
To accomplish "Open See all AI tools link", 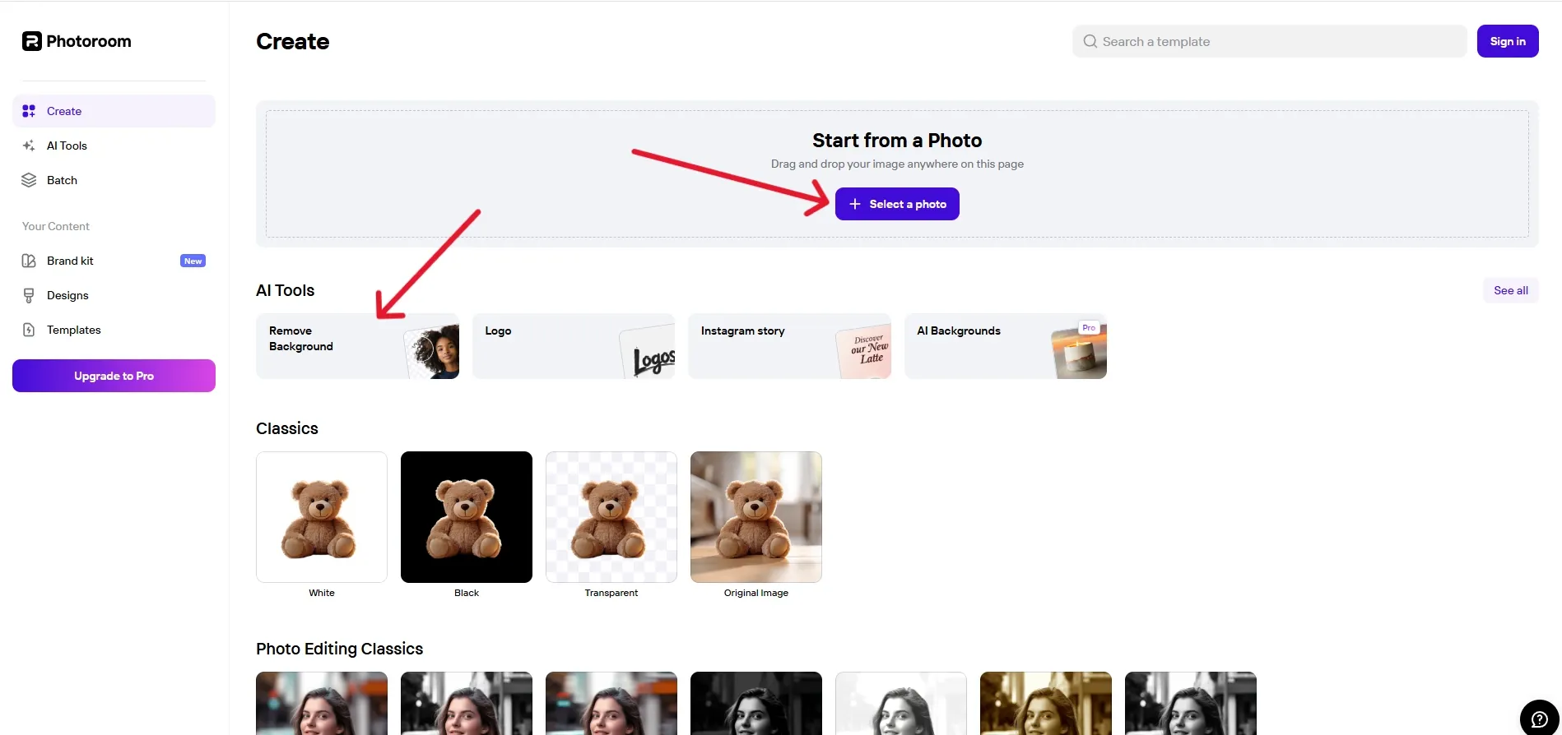I will coord(1510,290).
